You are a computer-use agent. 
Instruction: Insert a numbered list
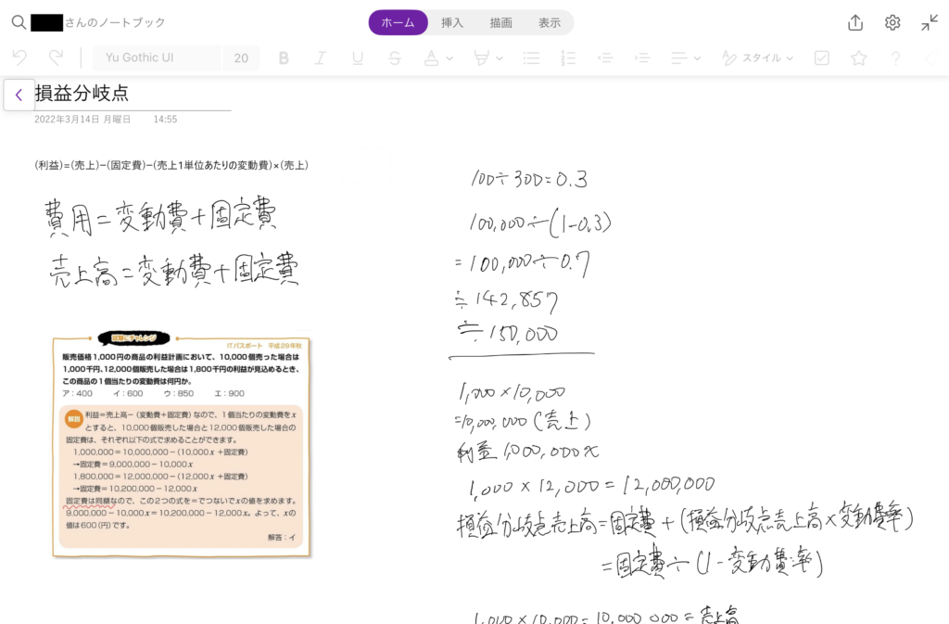(569, 57)
